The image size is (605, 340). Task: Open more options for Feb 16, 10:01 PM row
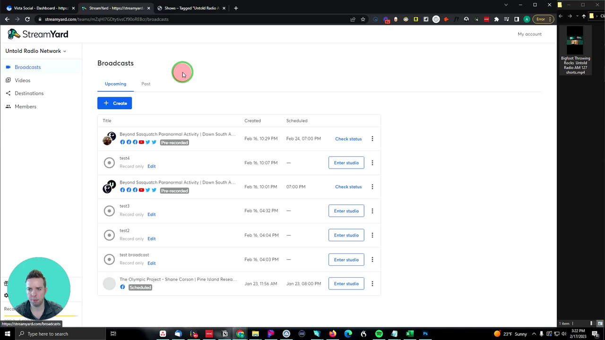(x=372, y=187)
